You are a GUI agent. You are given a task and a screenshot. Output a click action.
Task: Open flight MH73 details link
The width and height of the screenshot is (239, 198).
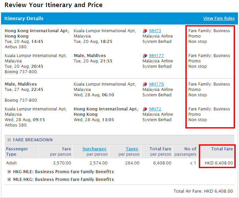(155, 31)
